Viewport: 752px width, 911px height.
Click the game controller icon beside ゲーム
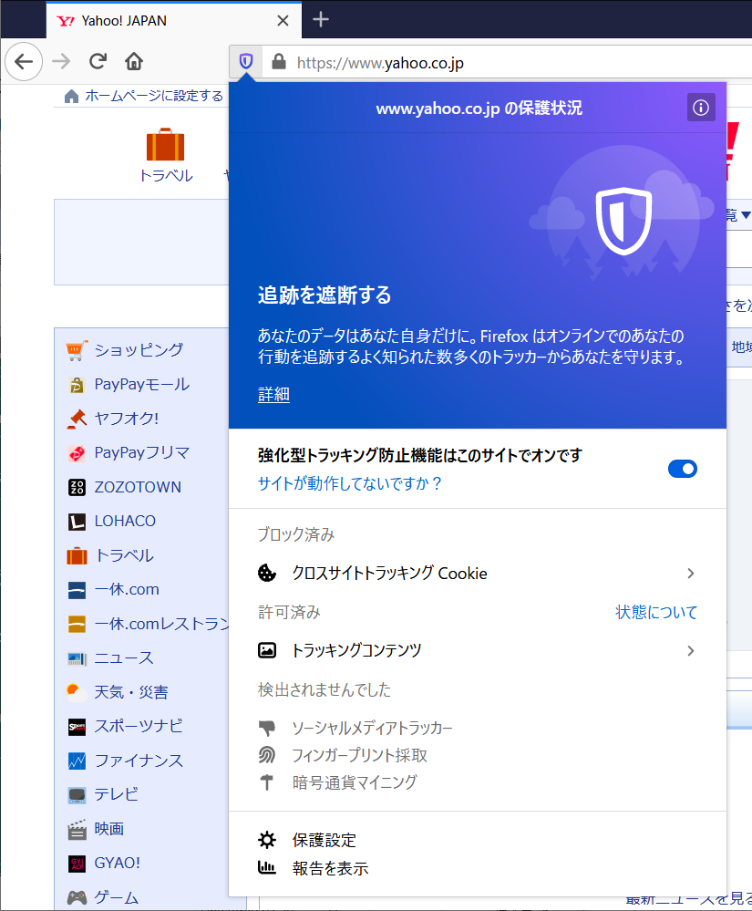77,897
